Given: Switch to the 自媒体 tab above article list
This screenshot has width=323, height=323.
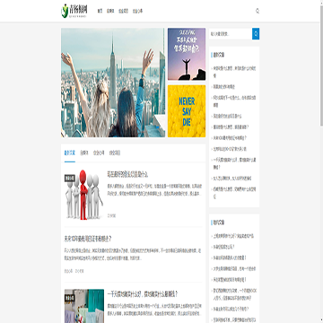Looking at the screenshot, I should [84, 153].
